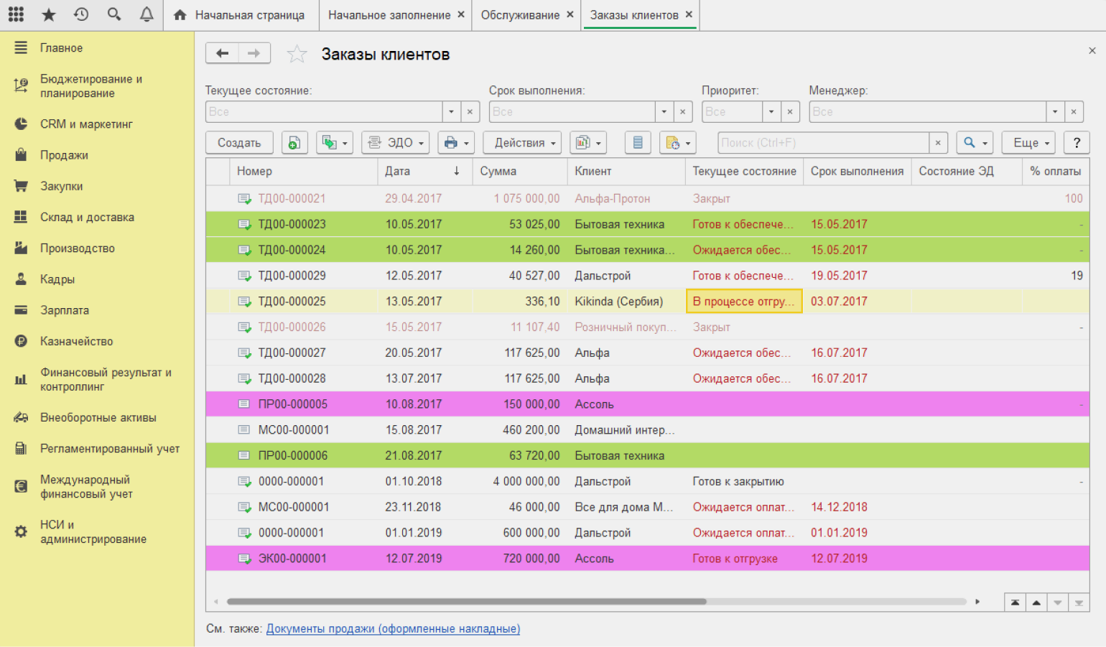Expand the Приоритет filter dropdown
Image resolution: width=1106 pixels, height=647 pixels.
(x=771, y=112)
